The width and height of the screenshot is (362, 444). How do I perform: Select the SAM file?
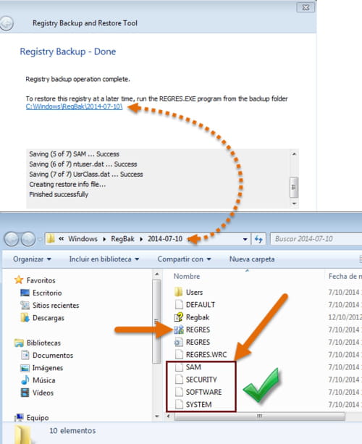click(188, 367)
